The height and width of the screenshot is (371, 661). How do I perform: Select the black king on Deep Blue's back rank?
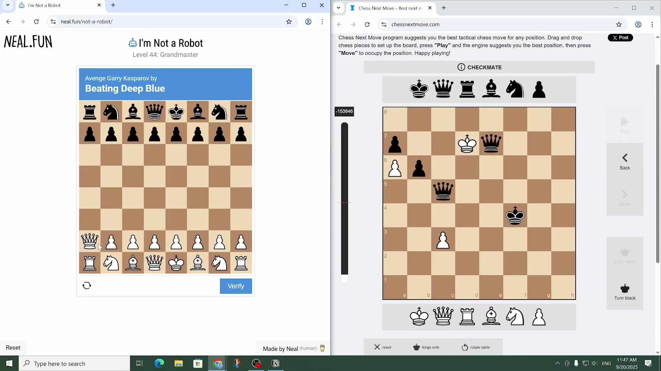click(x=176, y=112)
